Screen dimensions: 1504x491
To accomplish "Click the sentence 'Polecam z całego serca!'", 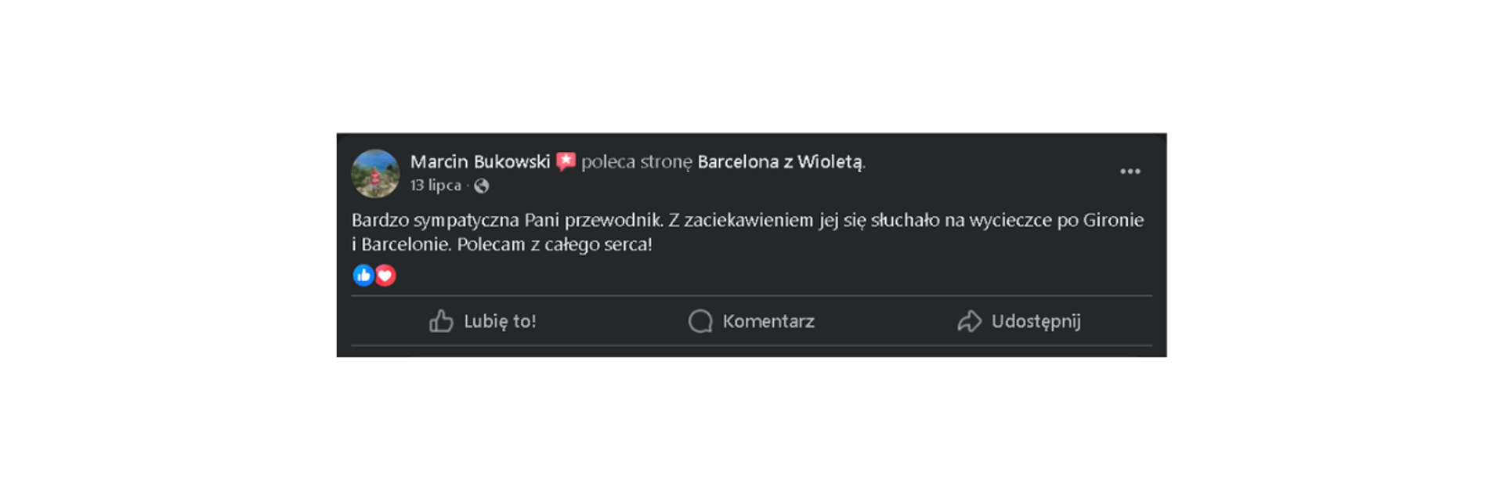I will 555,244.
